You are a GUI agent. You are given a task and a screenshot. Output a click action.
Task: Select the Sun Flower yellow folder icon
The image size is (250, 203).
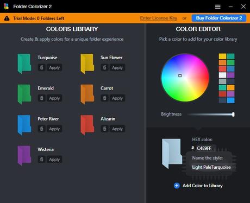click(87, 64)
